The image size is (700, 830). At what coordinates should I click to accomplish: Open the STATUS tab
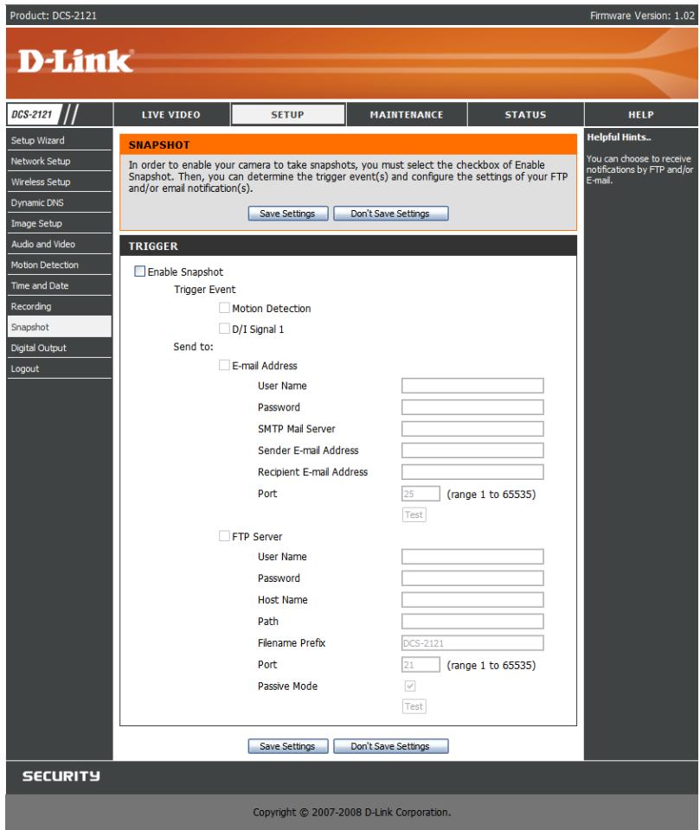pyautogui.click(x=525, y=114)
